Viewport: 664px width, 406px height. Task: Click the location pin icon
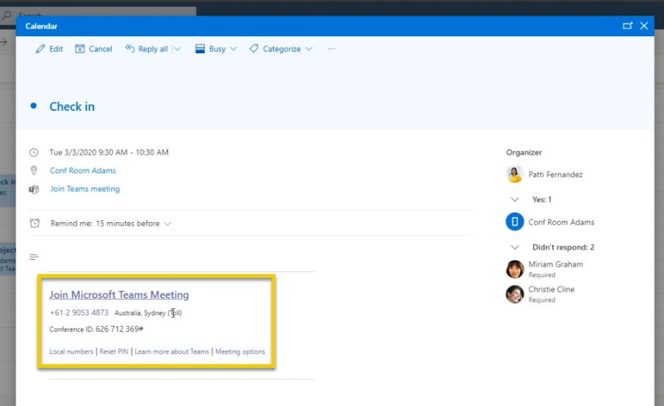[x=34, y=170]
